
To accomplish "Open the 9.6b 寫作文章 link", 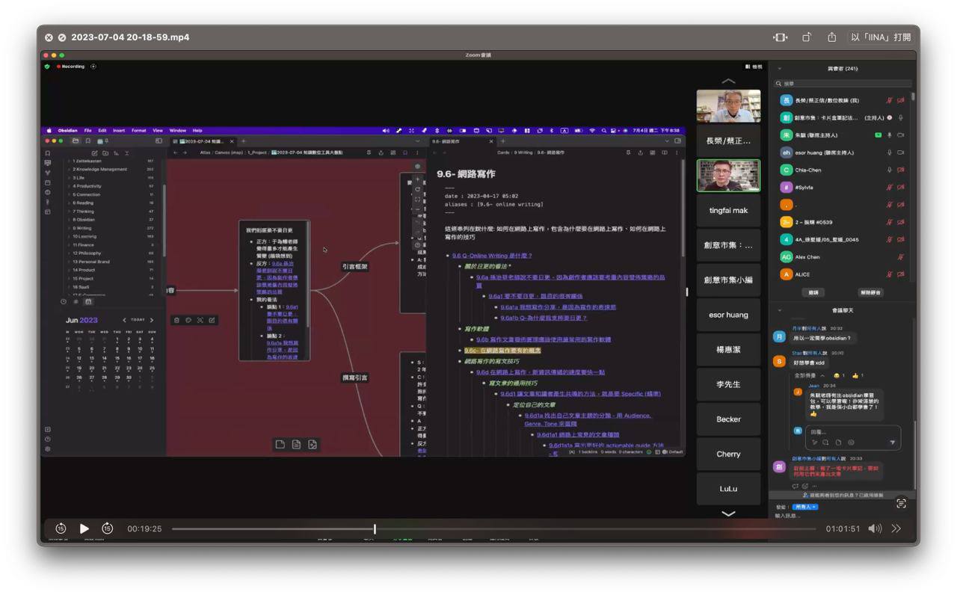I will pyautogui.click(x=544, y=339).
